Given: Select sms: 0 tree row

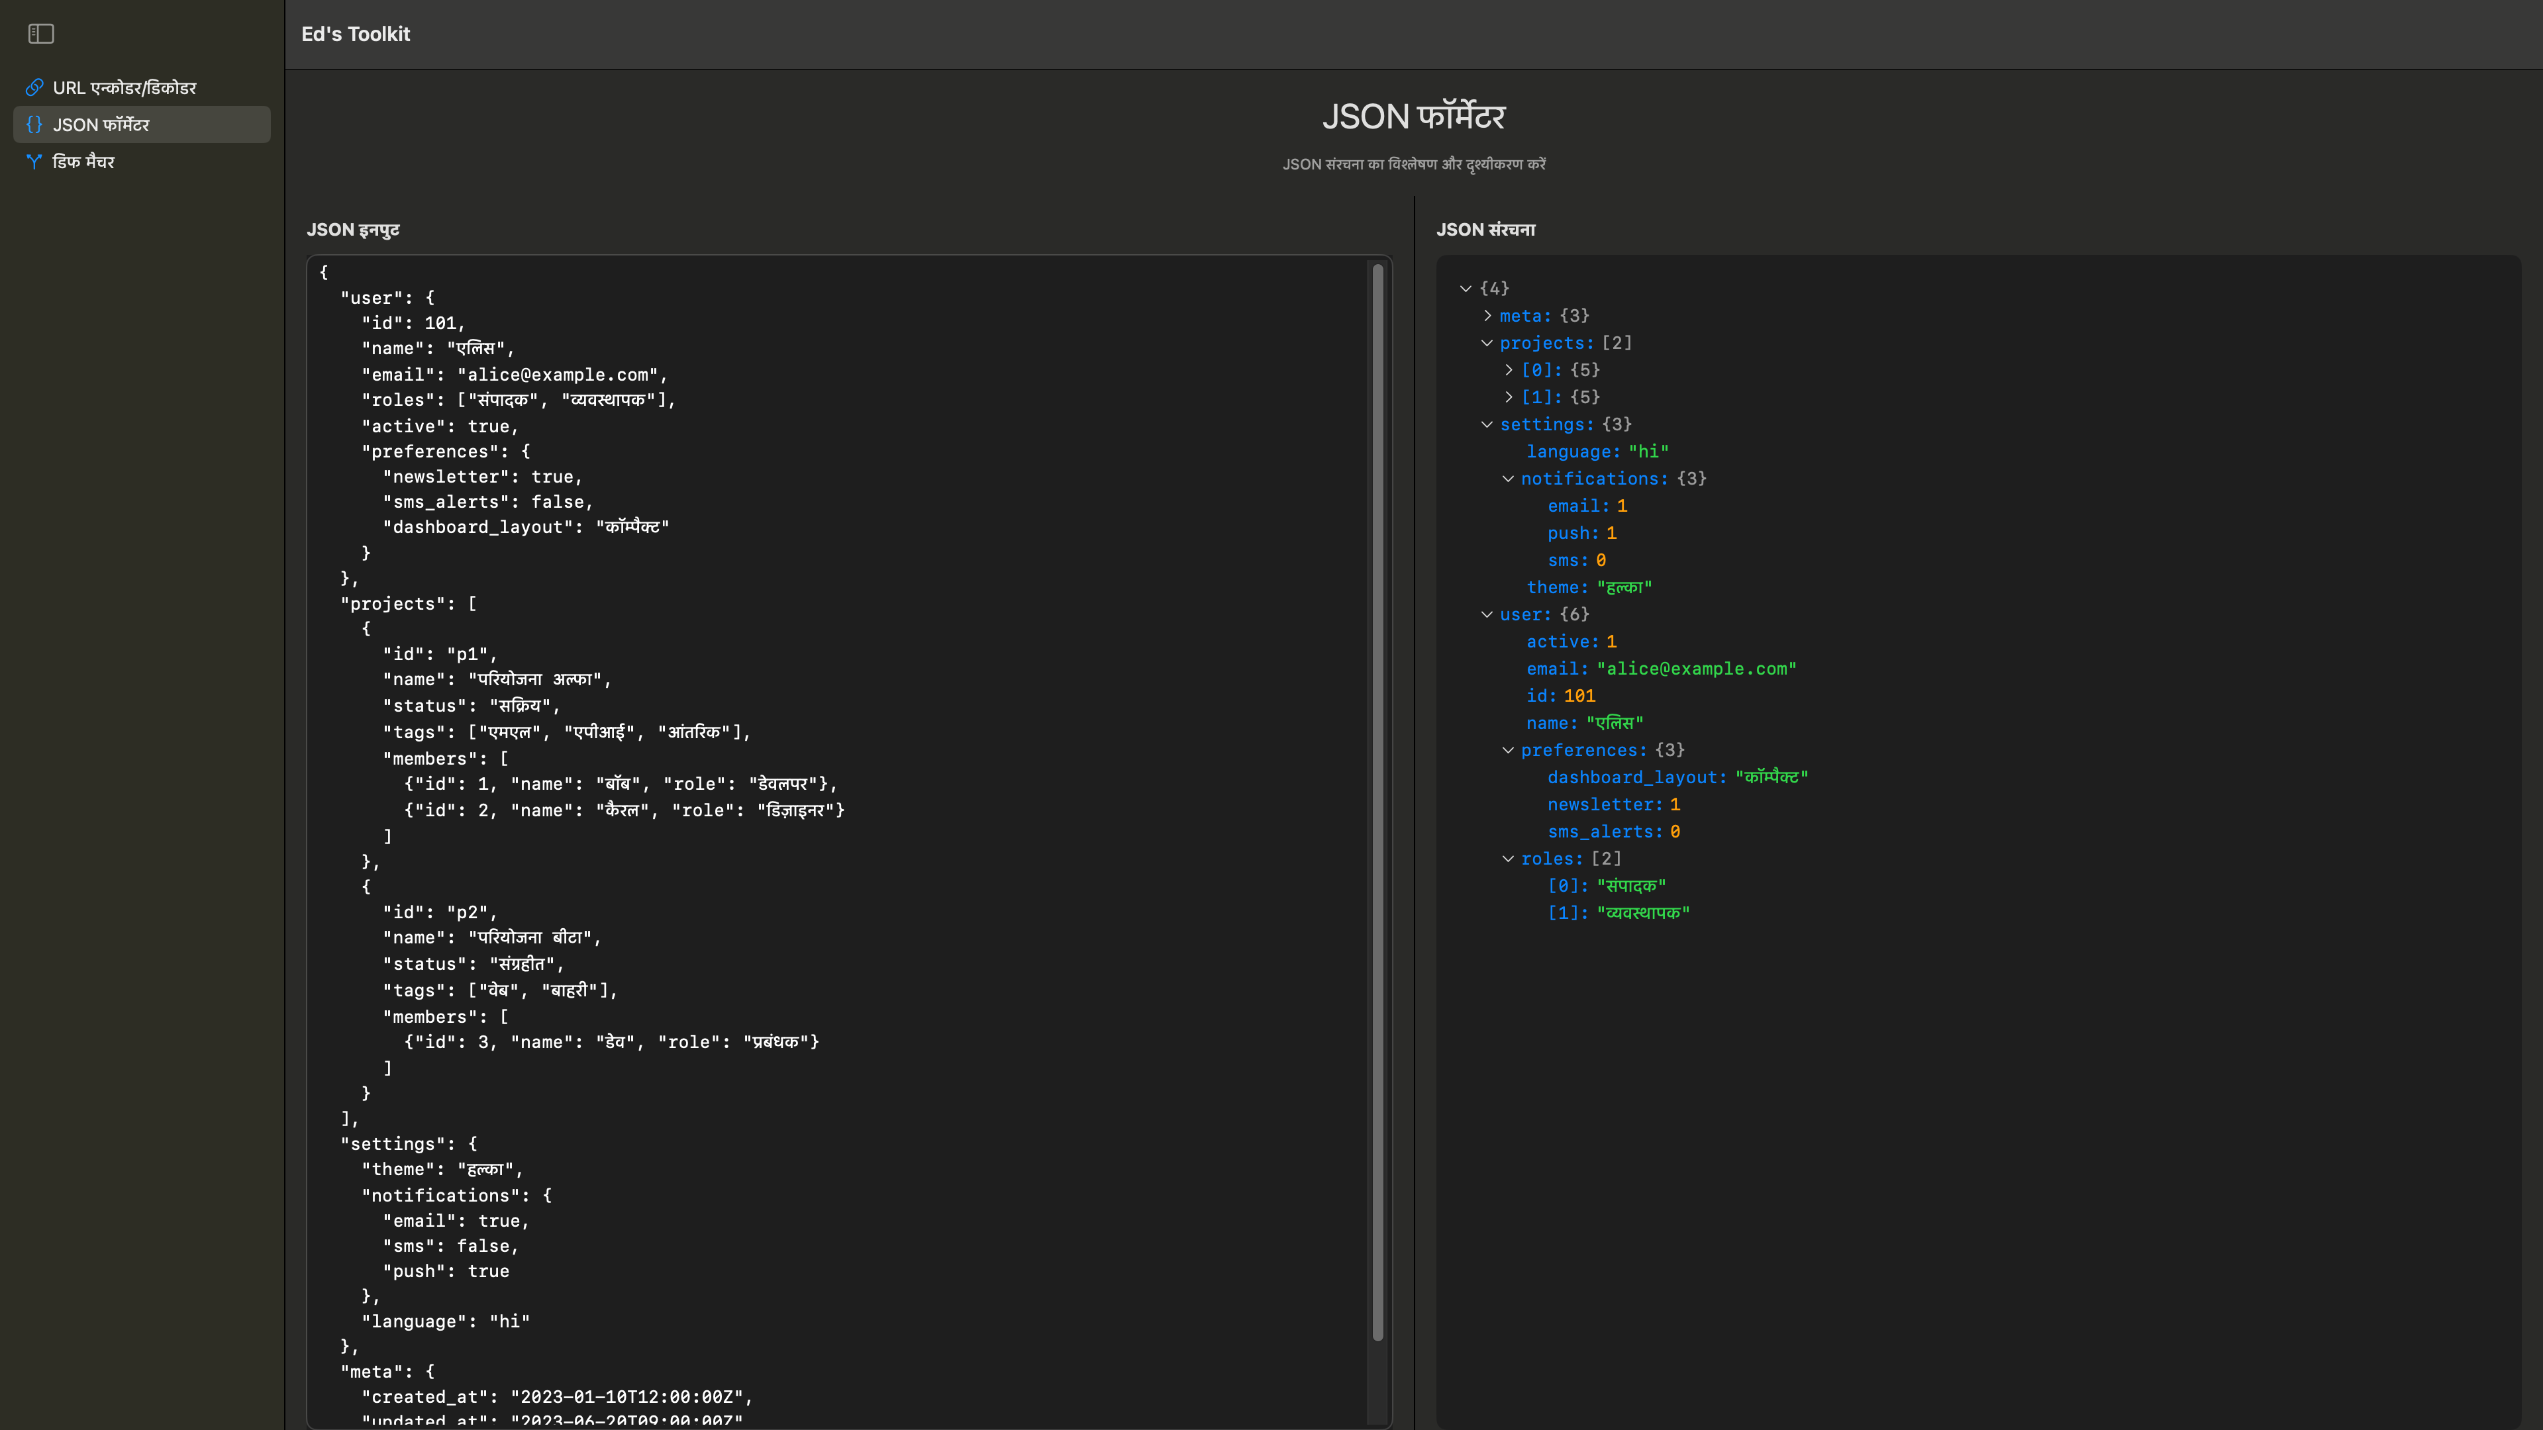Looking at the screenshot, I should point(1577,559).
